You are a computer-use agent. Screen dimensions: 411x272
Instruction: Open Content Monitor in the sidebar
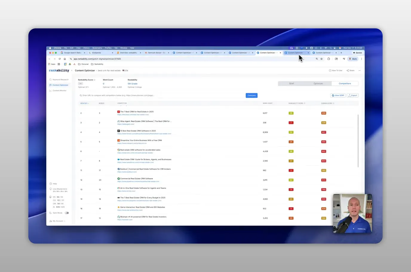tap(58, 91)
